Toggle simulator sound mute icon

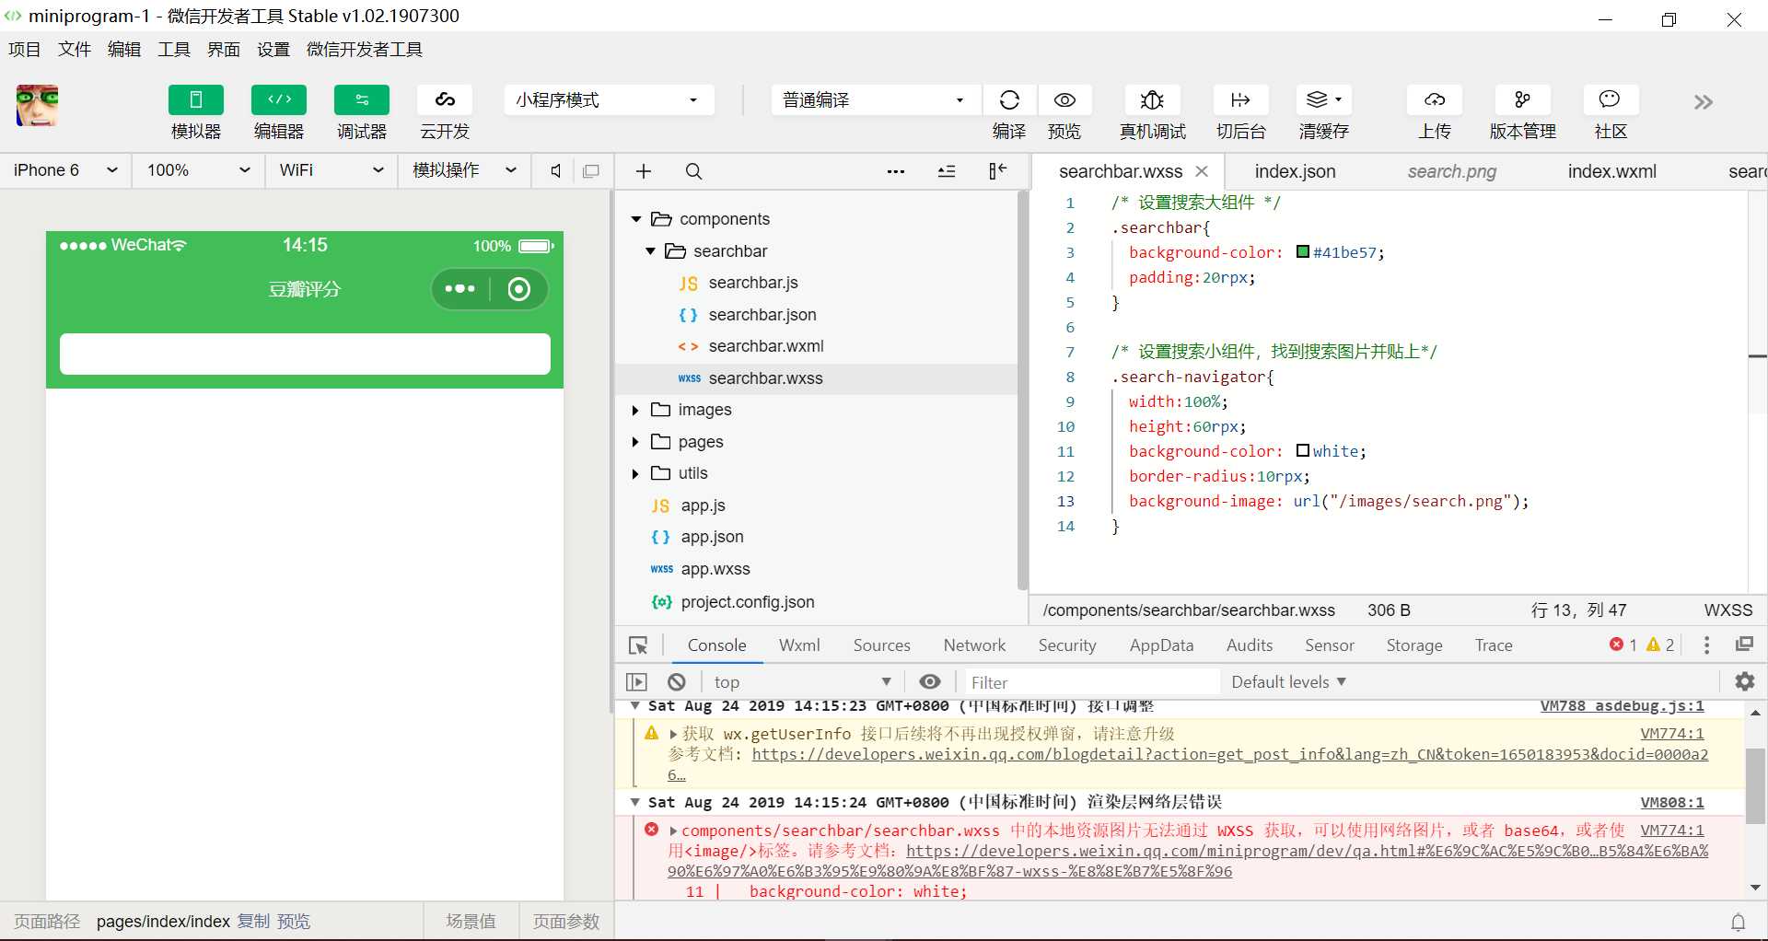click(x=555, y=171)
